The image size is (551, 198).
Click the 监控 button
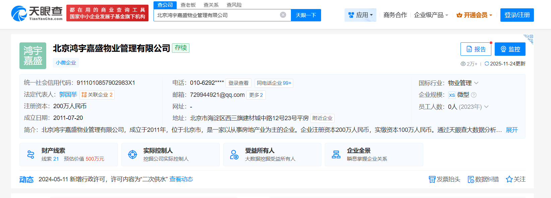tap(510, 49)
